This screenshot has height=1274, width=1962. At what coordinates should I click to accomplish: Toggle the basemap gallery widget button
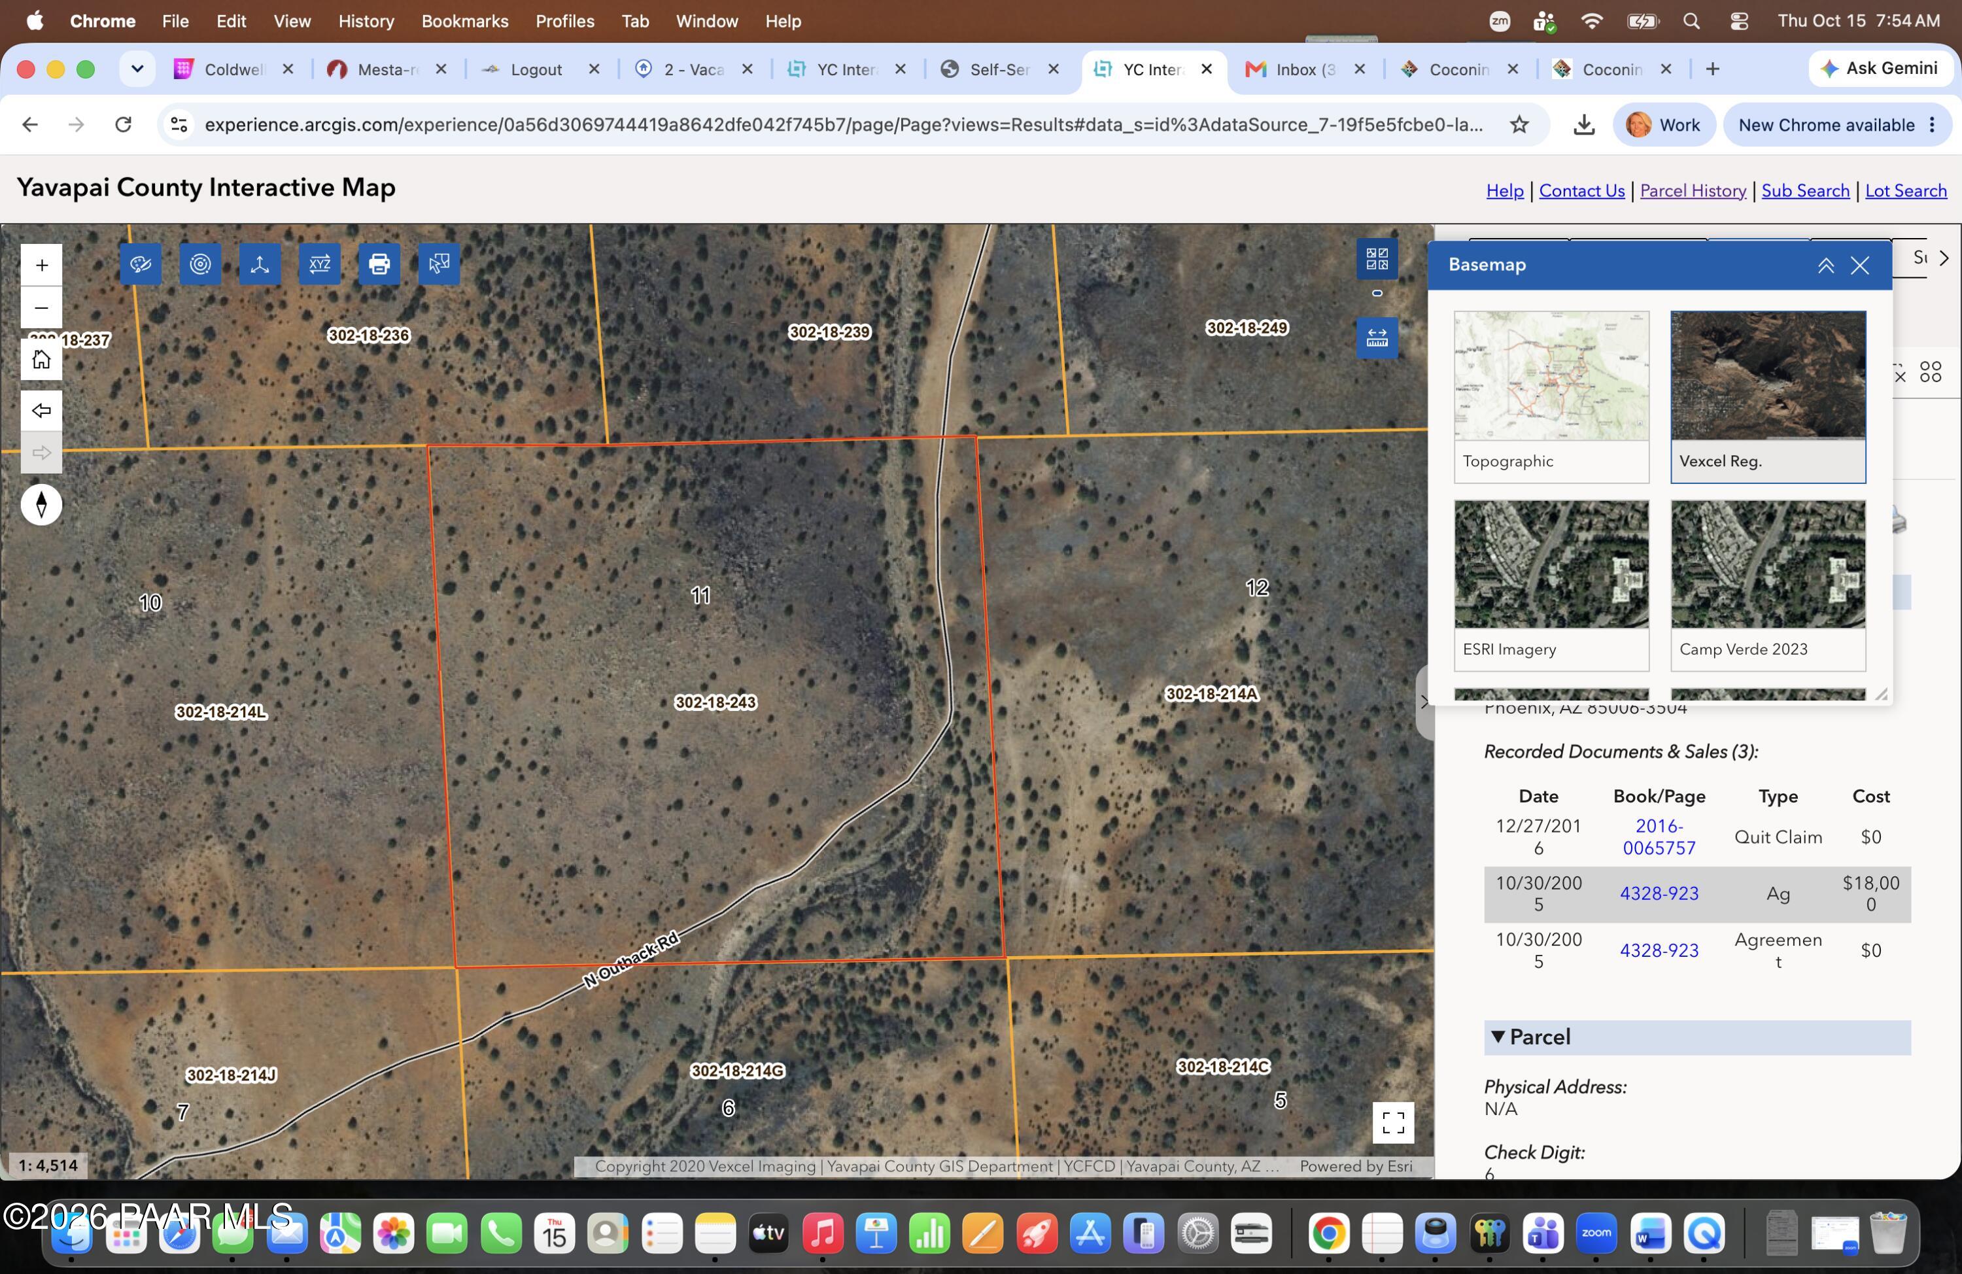[1377, 259]
